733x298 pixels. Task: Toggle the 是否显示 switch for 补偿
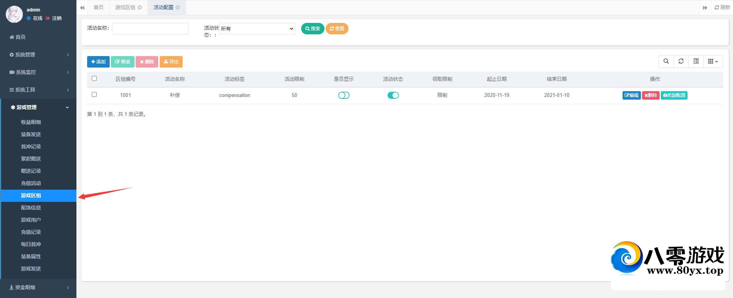344,95
